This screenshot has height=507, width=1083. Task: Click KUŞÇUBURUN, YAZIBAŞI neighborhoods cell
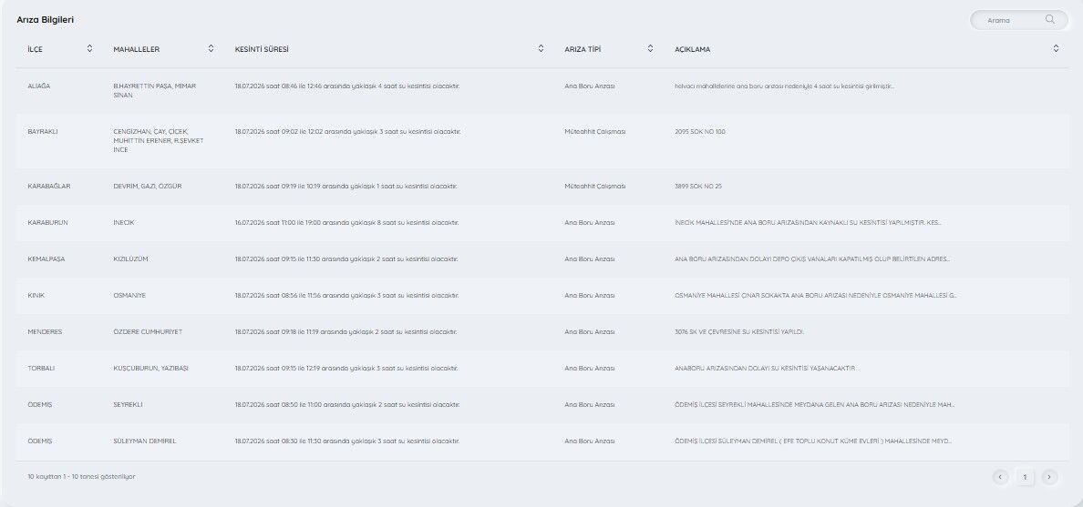[x=150, y=369]
